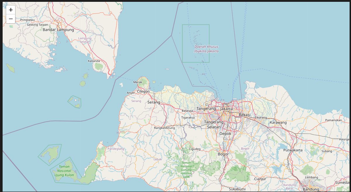Click the zoom out (−) button
The image size is (351, 192).
(11, 19)
